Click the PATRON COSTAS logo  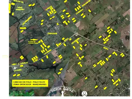point(63,91)
